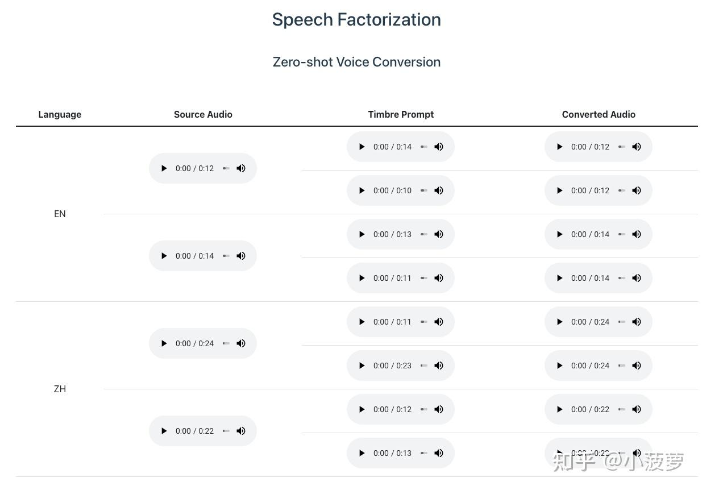Click the Source Audio column header
This screenshot has width=702, height=490.
(x=203, y=114)
